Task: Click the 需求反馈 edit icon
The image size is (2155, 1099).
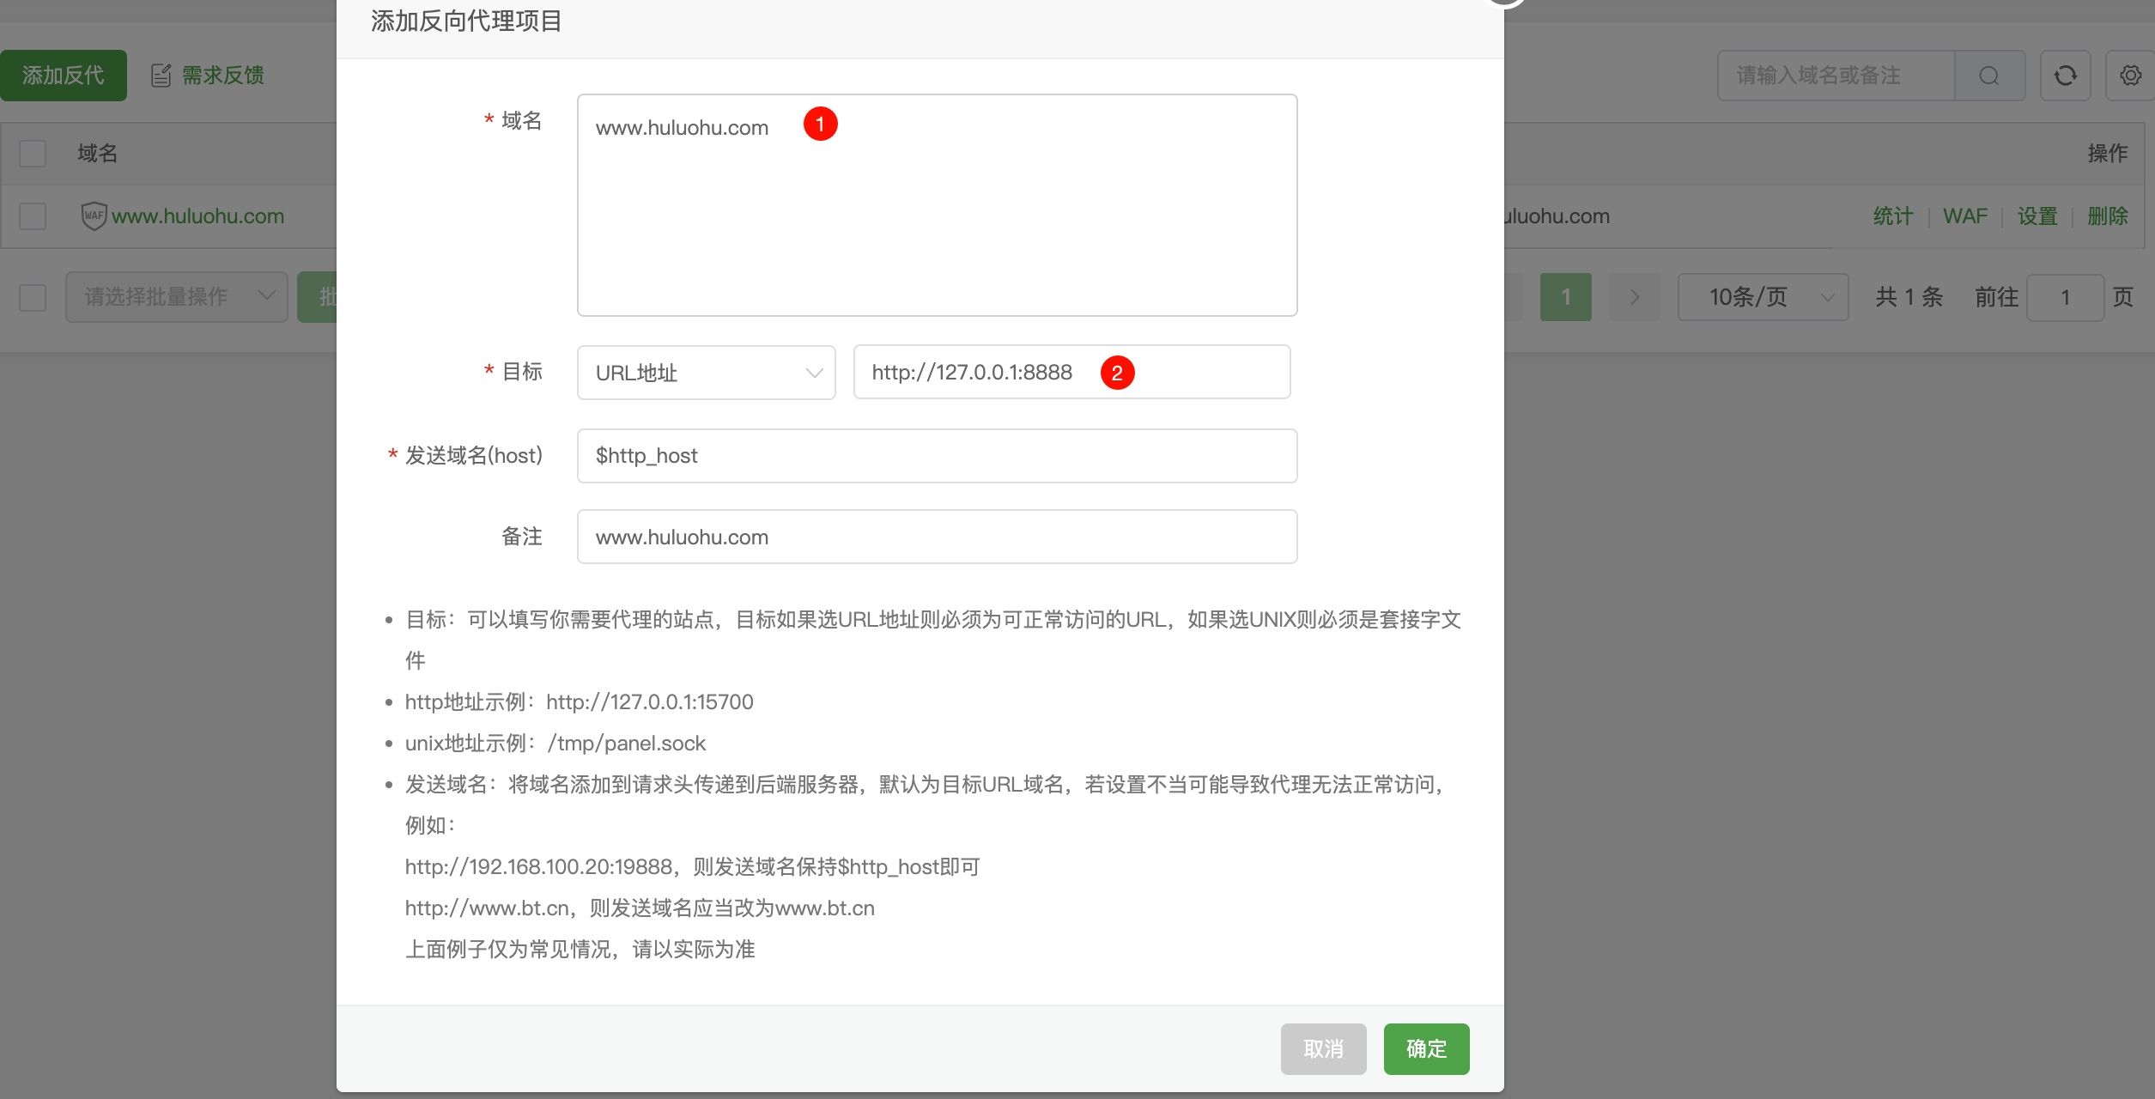Action: [x=161, y=76]
